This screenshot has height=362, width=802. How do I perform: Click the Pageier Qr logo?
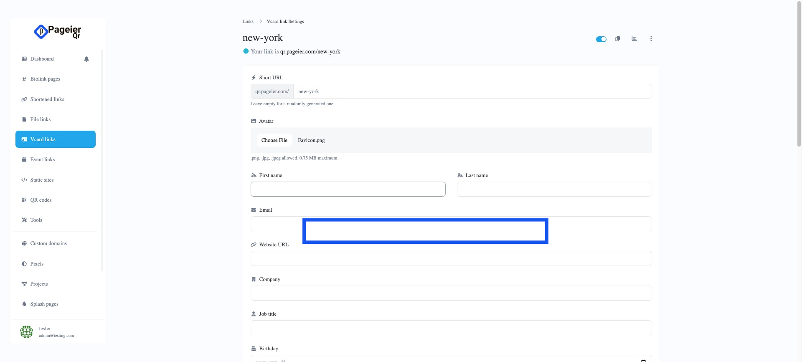tap(58, 32)
